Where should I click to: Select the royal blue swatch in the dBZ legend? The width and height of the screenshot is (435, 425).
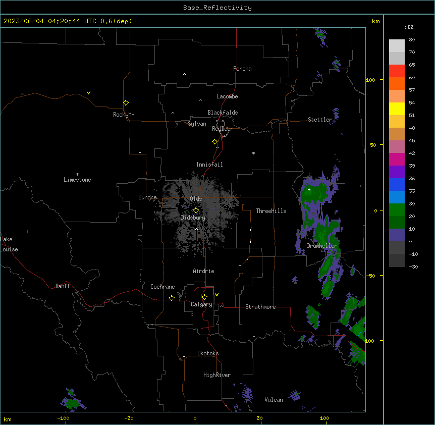tap(397, 184)
